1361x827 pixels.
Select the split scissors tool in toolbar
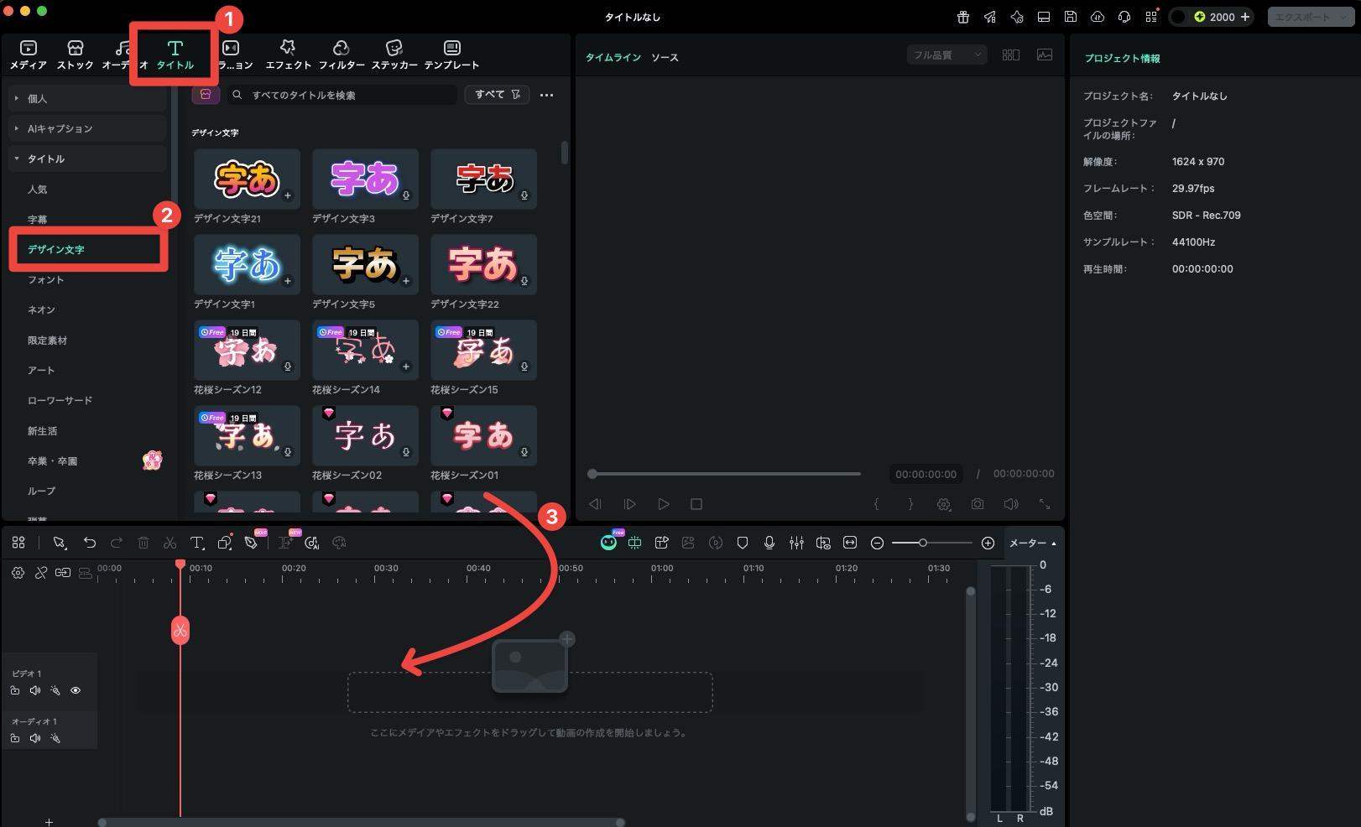[x=169, y=544]
